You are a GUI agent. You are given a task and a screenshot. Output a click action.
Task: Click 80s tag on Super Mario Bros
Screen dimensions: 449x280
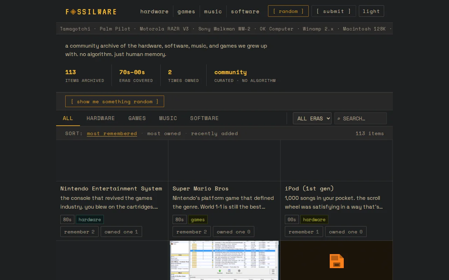click(x=180, y=219)
